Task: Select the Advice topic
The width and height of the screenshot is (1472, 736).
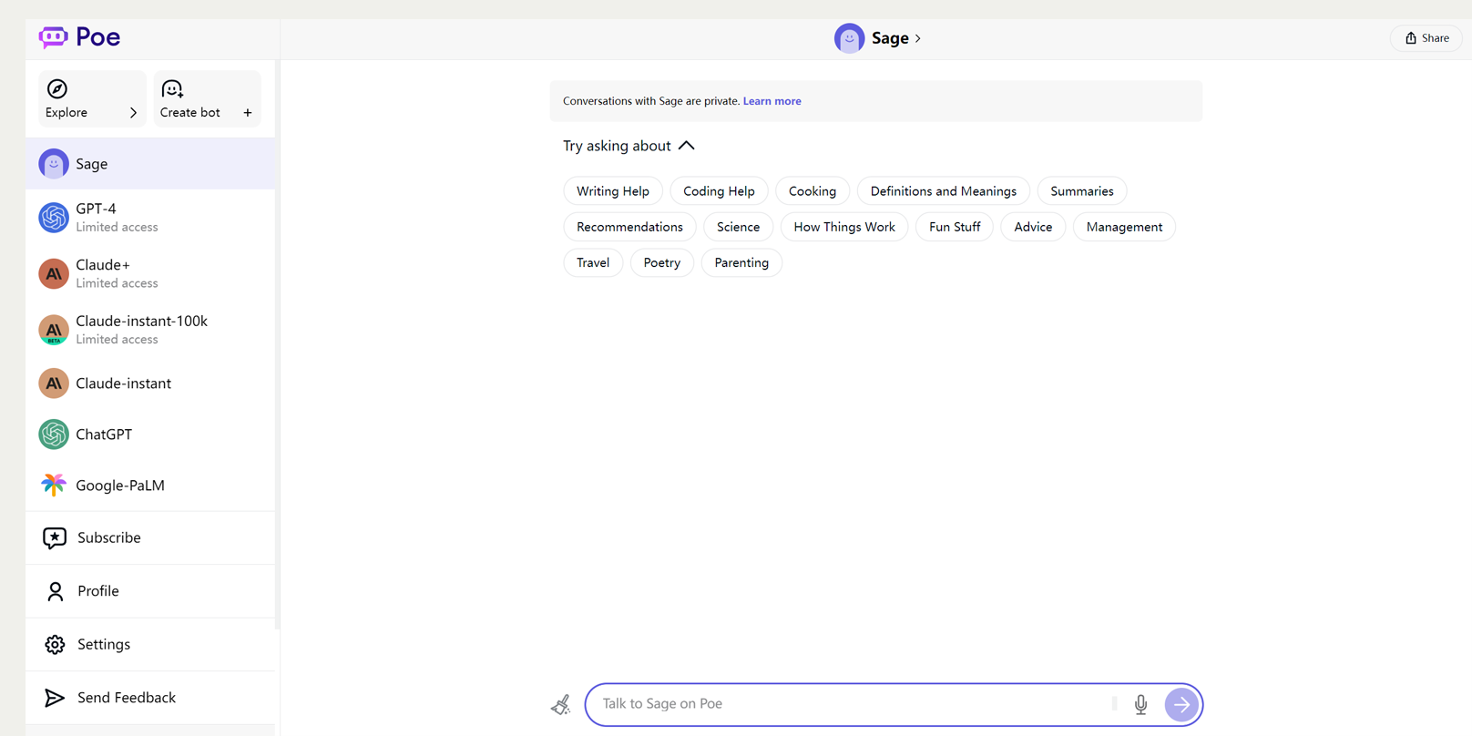Action: coord(1033,227)
